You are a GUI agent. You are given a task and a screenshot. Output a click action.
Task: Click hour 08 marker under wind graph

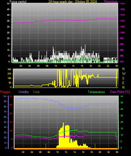click(x=47, y=66)
